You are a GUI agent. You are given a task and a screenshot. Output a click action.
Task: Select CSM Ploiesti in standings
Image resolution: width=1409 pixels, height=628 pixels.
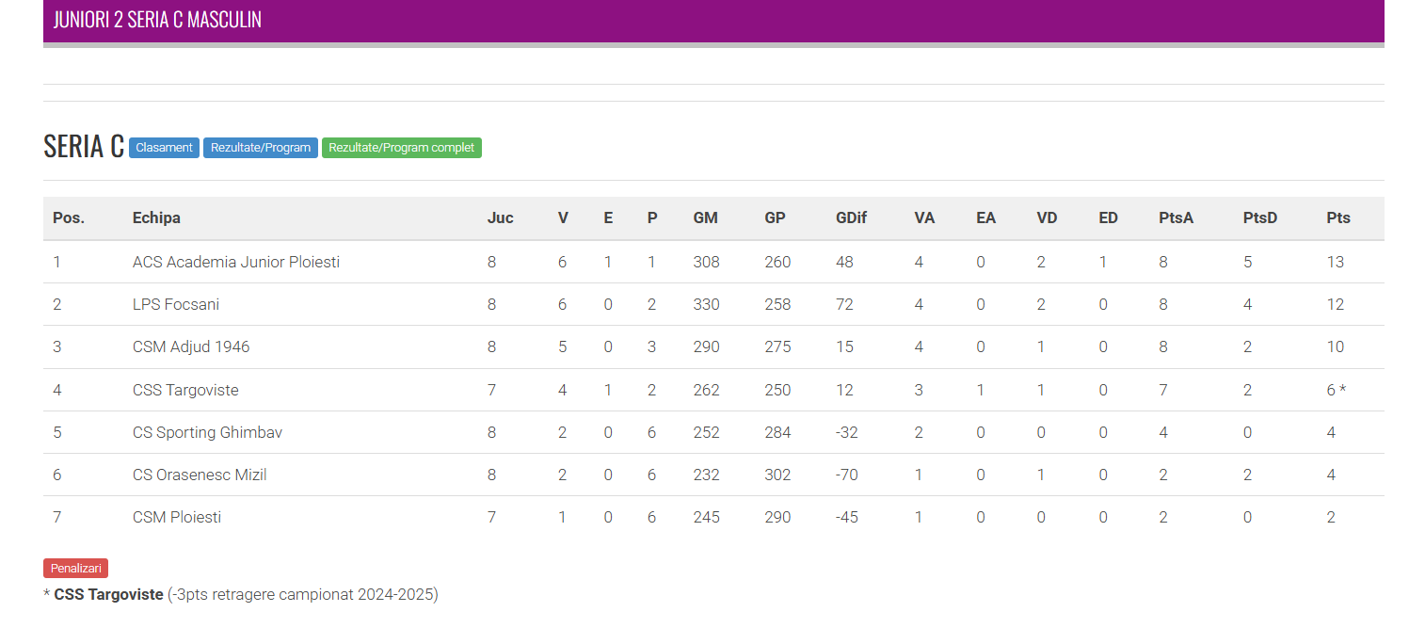click(x=177, y=517)
